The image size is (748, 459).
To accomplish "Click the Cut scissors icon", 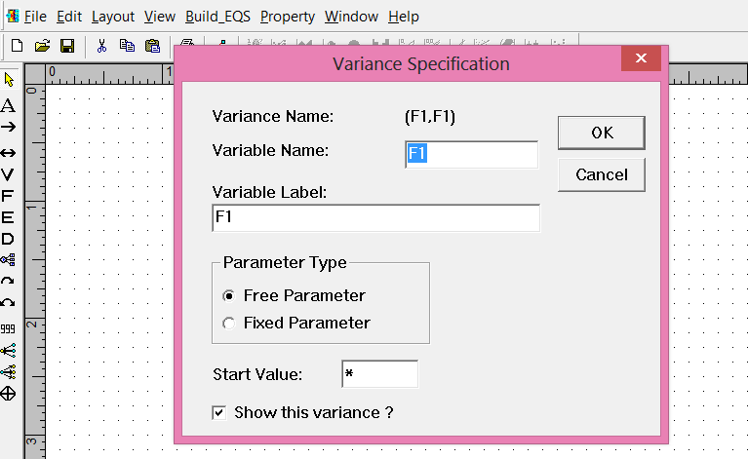I will (101, 46).
